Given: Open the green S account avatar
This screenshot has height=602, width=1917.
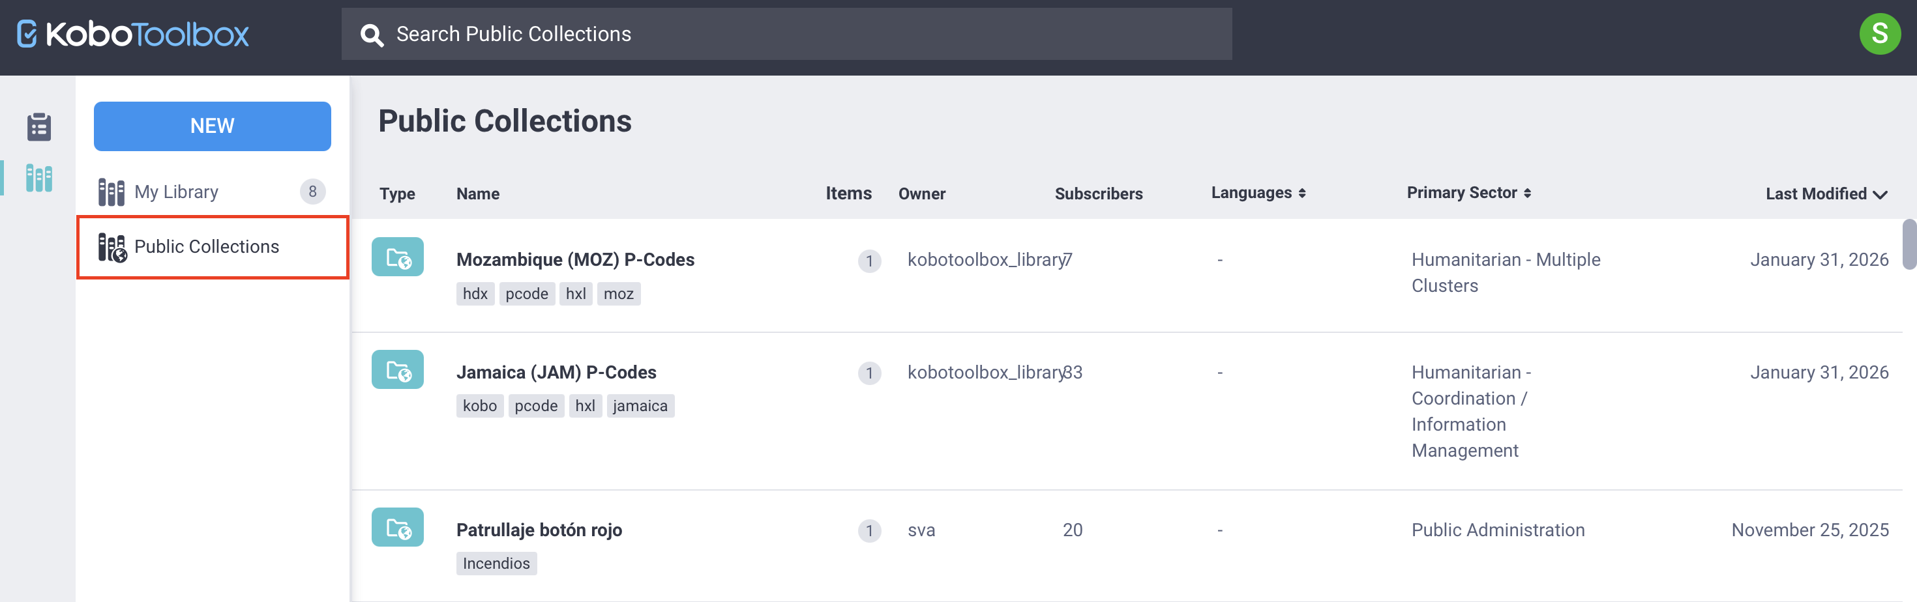Looking at the screenshot, I should (1880, 33).
